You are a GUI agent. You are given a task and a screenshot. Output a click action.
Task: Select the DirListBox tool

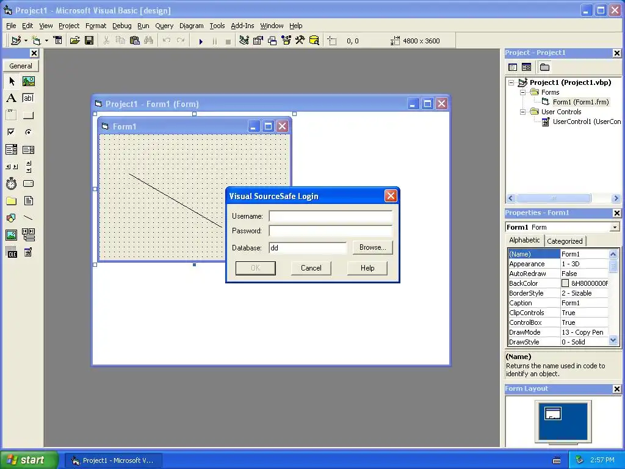tap(12, 200)
